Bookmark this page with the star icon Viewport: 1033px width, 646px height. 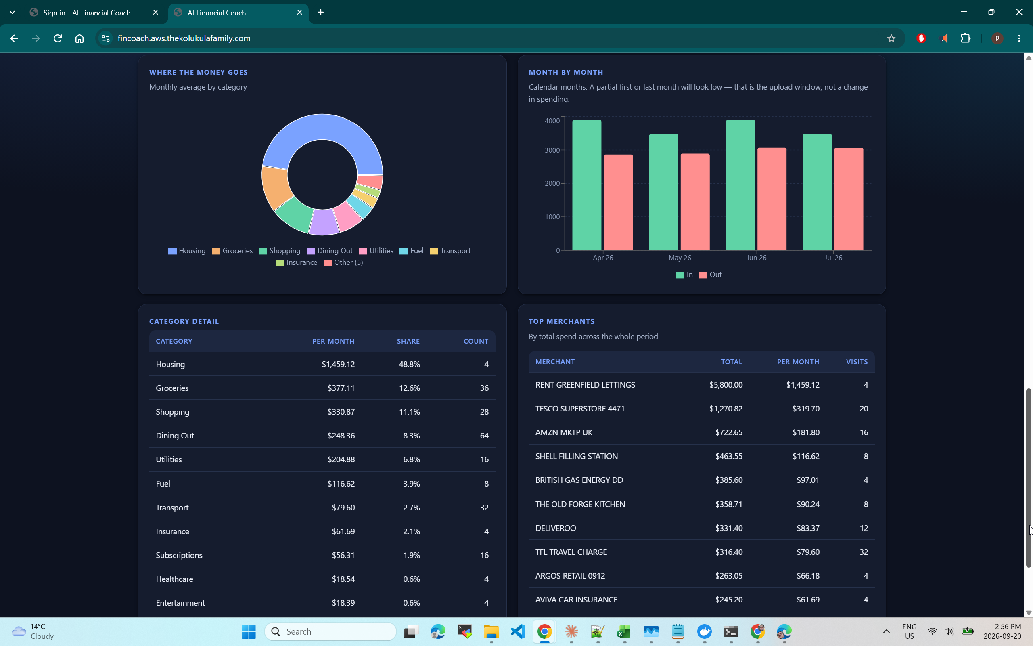pyautogui.click(x=891, y=38)
